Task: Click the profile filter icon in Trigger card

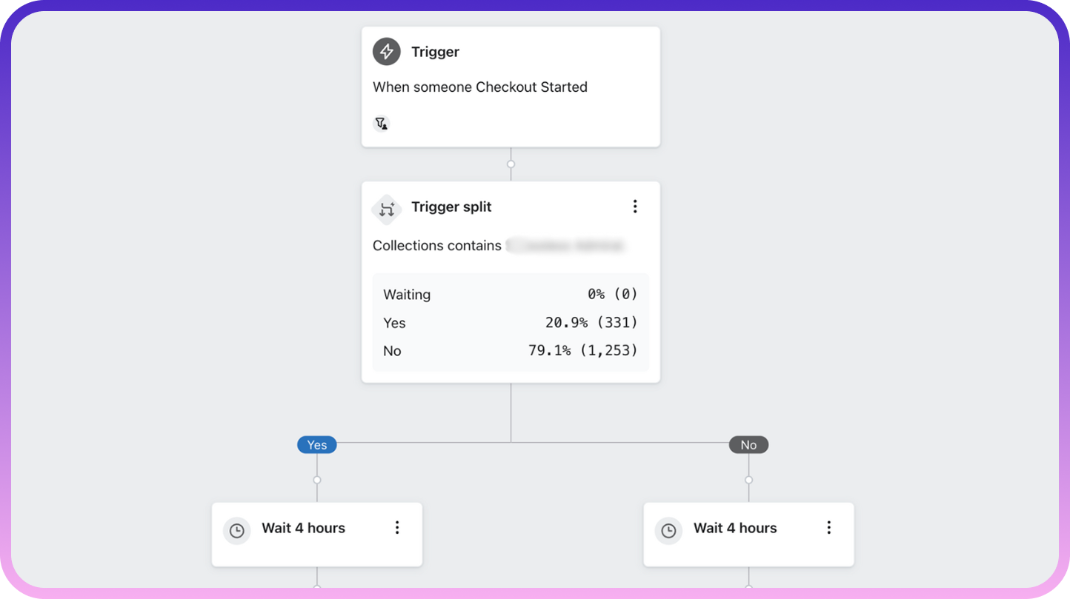Action: tap(381, 124)
